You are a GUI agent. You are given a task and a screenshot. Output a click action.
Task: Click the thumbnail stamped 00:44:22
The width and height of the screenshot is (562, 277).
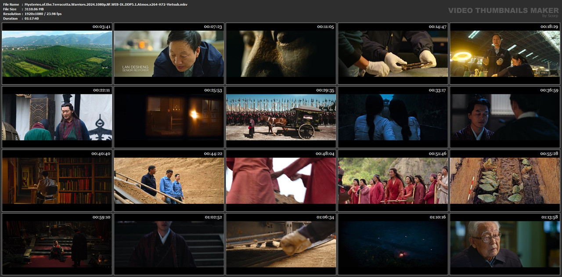(169, 181)
